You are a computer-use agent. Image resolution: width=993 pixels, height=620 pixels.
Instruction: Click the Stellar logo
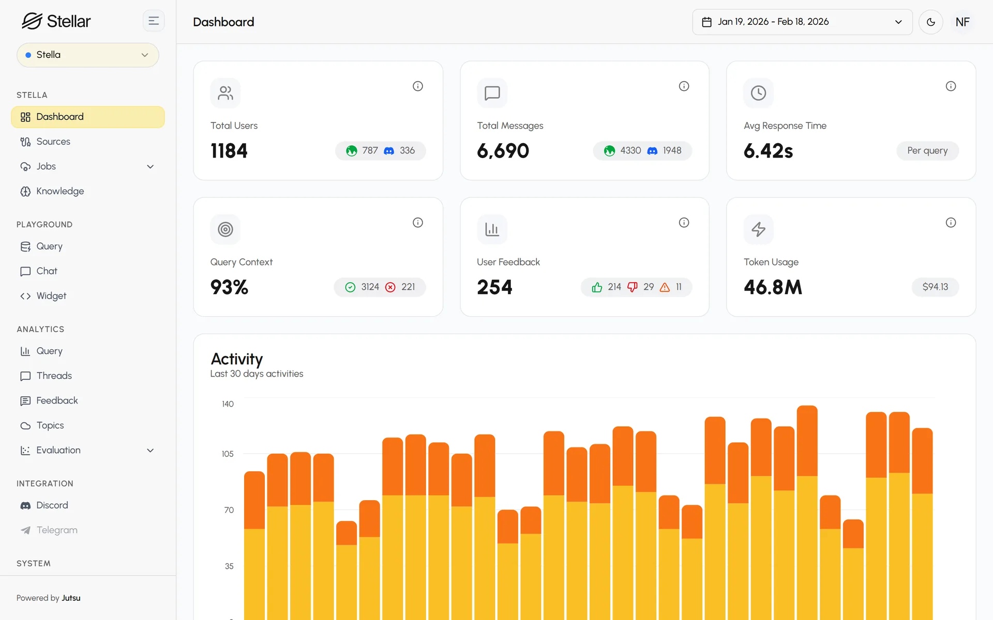tap(56, 21)
